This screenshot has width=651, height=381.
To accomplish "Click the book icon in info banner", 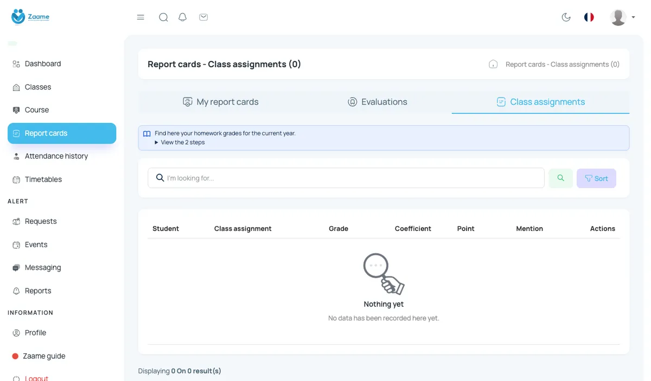I will coord(146,133).
